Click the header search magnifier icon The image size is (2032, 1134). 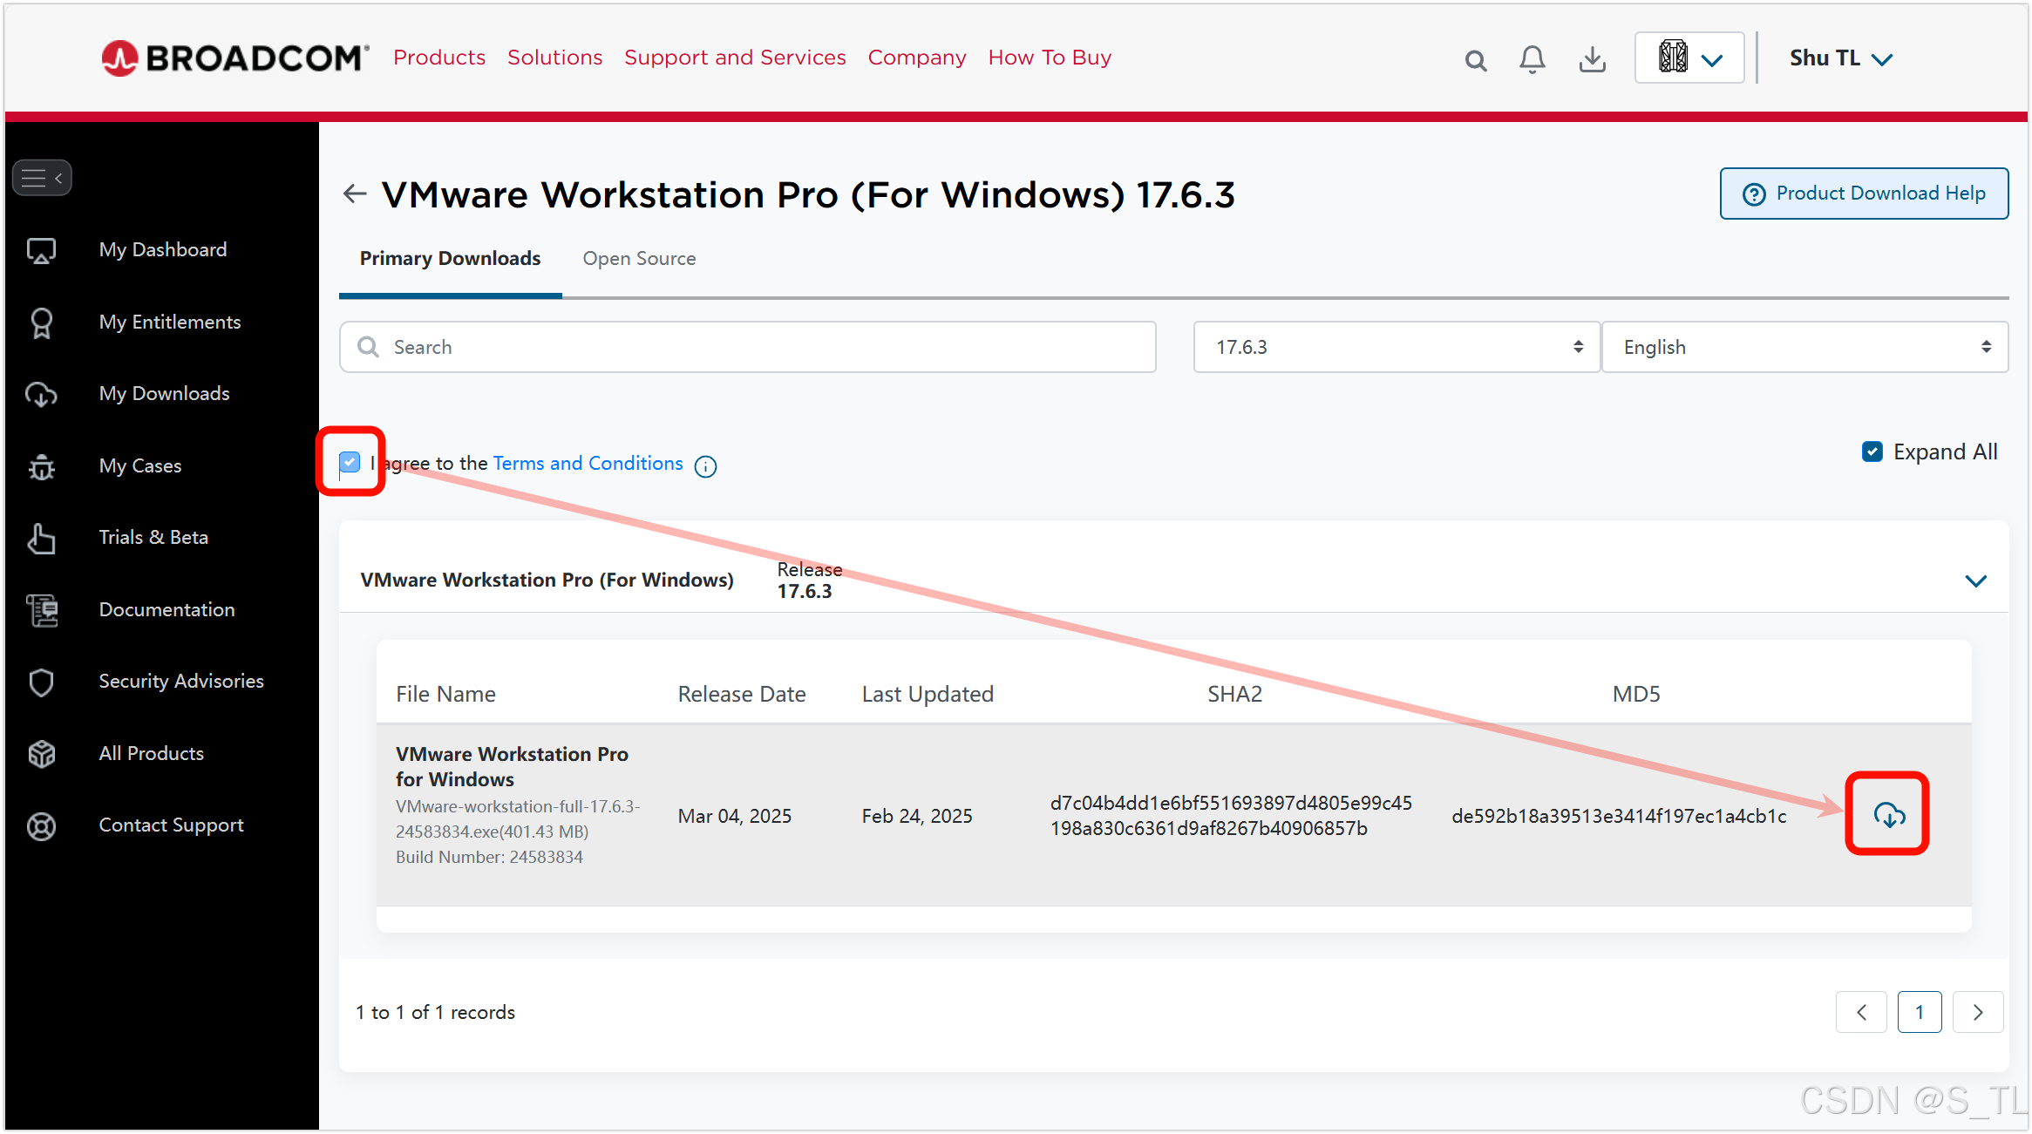pyautogui.click(x=1475, y=60)
